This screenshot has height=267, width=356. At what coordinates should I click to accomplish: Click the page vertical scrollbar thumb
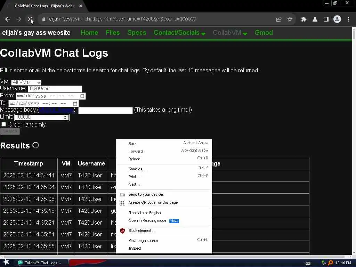point(354,34)
